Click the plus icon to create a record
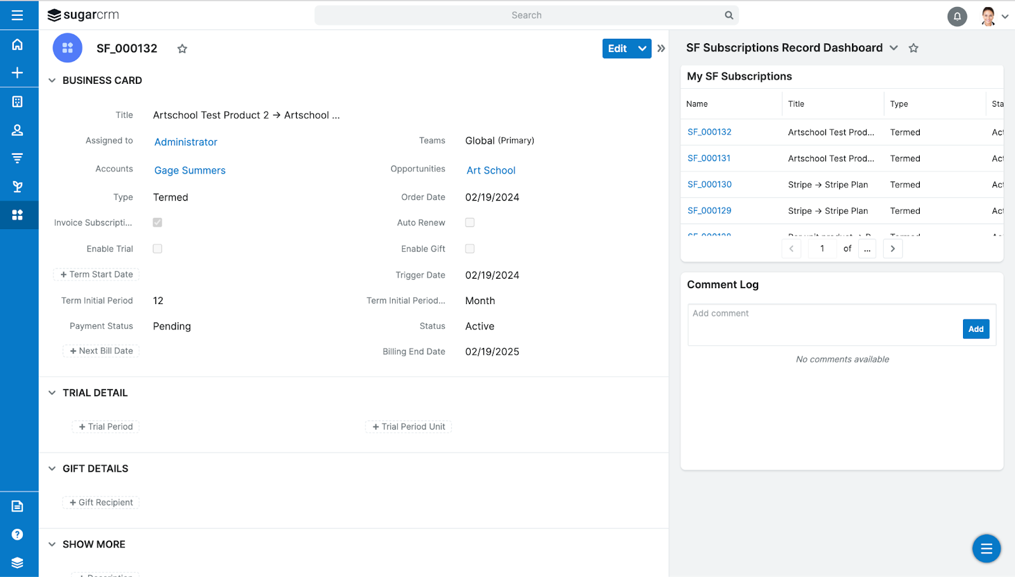The height and width of the screenshot is (577, 1015). (17, 72)
